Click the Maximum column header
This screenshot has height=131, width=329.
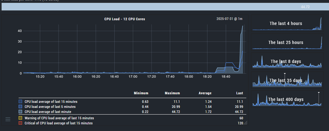click(x=172, y=93)
